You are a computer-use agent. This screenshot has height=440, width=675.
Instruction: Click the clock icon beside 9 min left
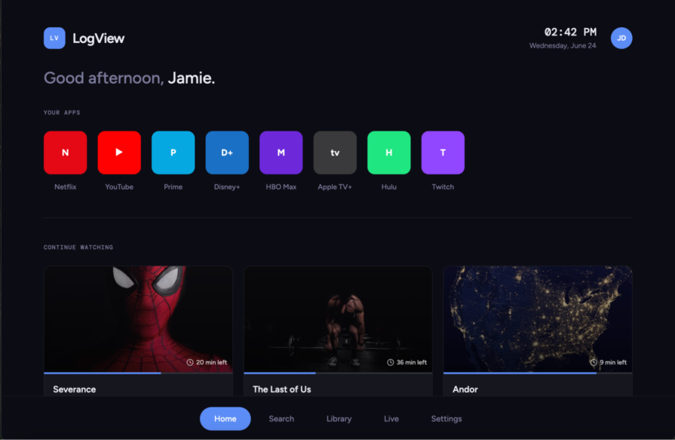click(594, 362)
